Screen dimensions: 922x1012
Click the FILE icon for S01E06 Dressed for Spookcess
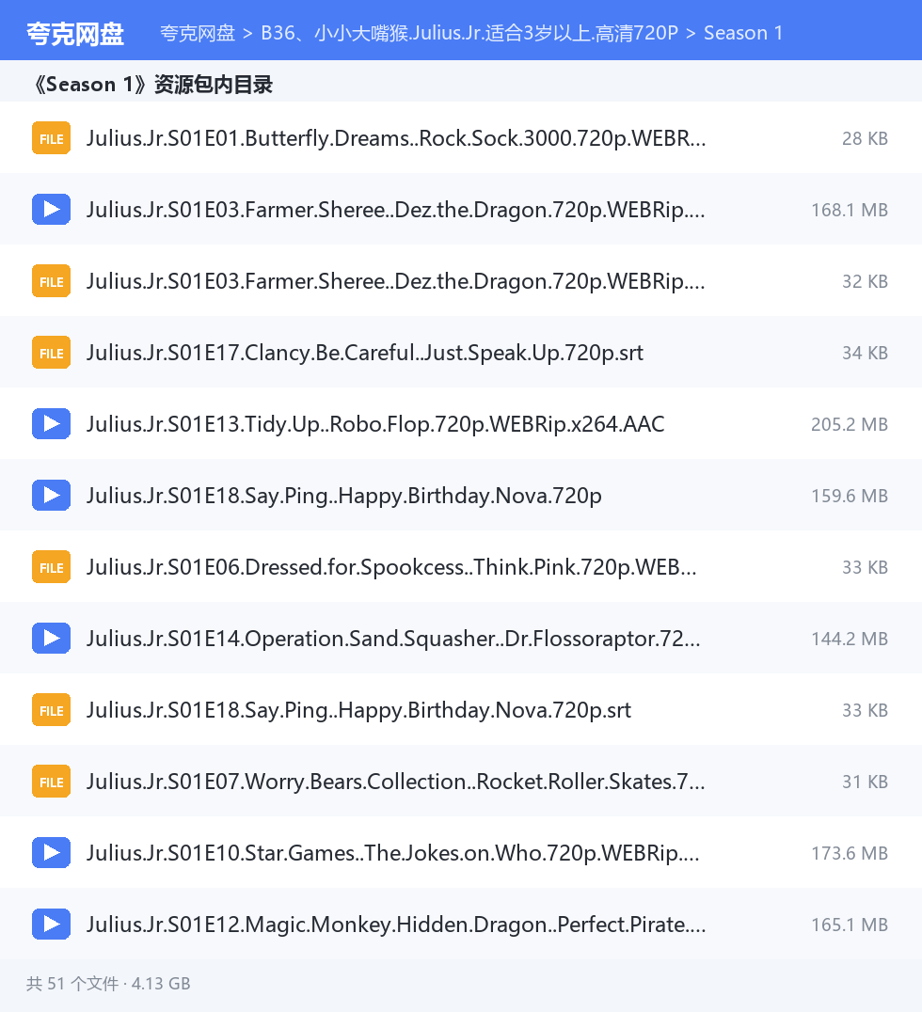click(51, 567)
